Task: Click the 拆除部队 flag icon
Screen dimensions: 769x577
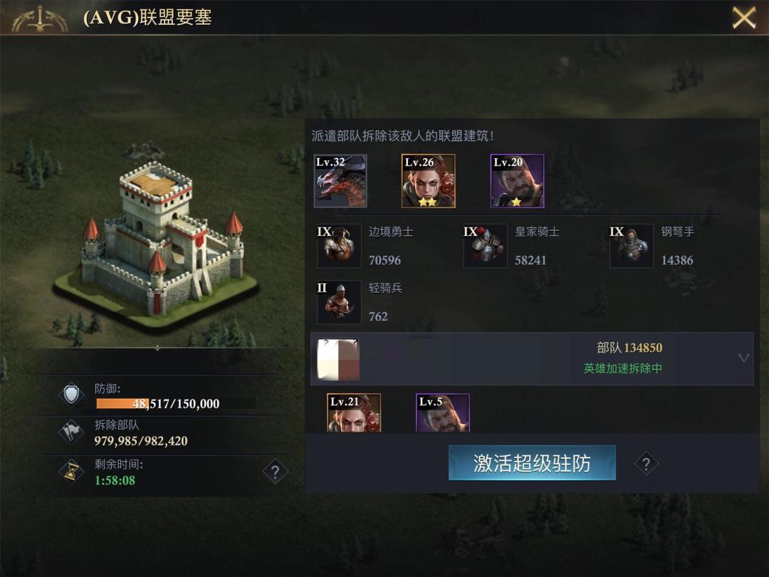Action: point(72,432)
